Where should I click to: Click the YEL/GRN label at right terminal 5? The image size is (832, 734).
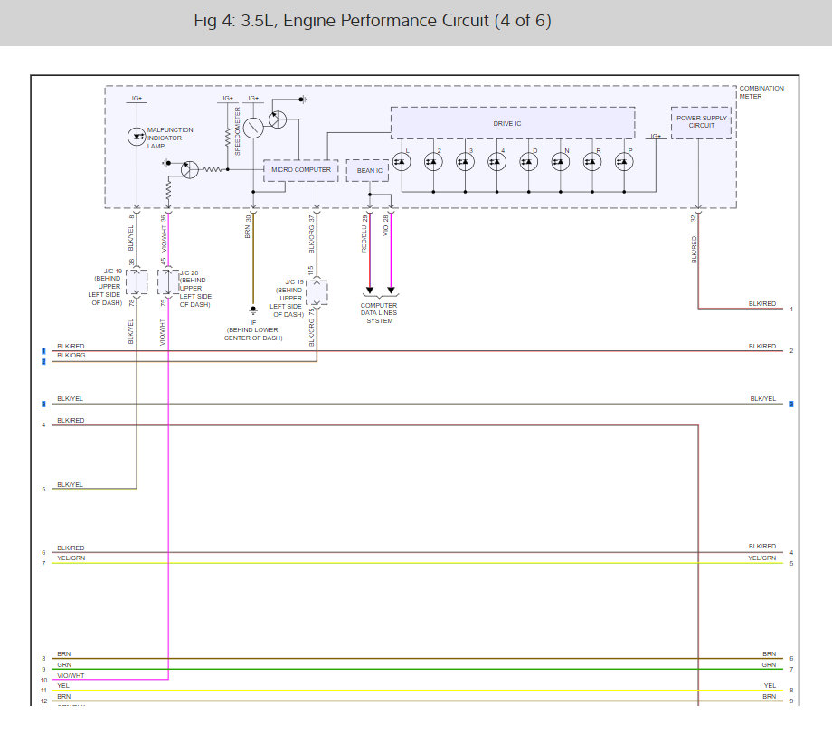click(x=762, y=558)
